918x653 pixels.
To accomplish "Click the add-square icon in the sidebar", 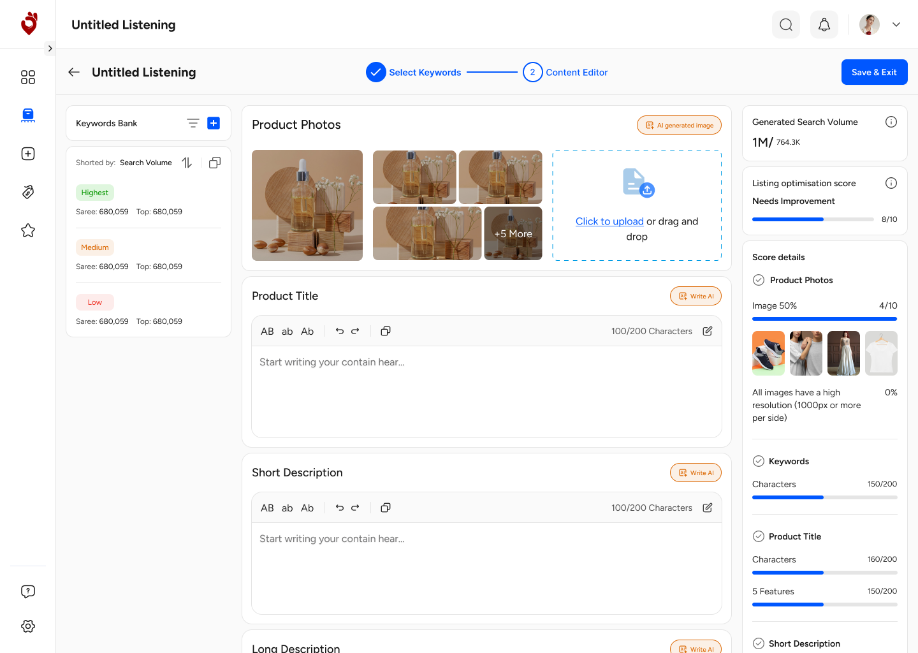I will 28,154.
